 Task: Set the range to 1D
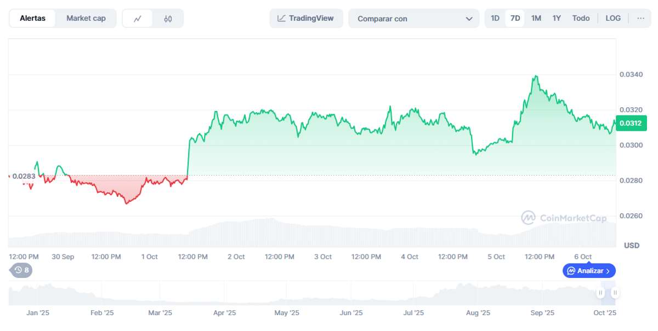point(495,18)
